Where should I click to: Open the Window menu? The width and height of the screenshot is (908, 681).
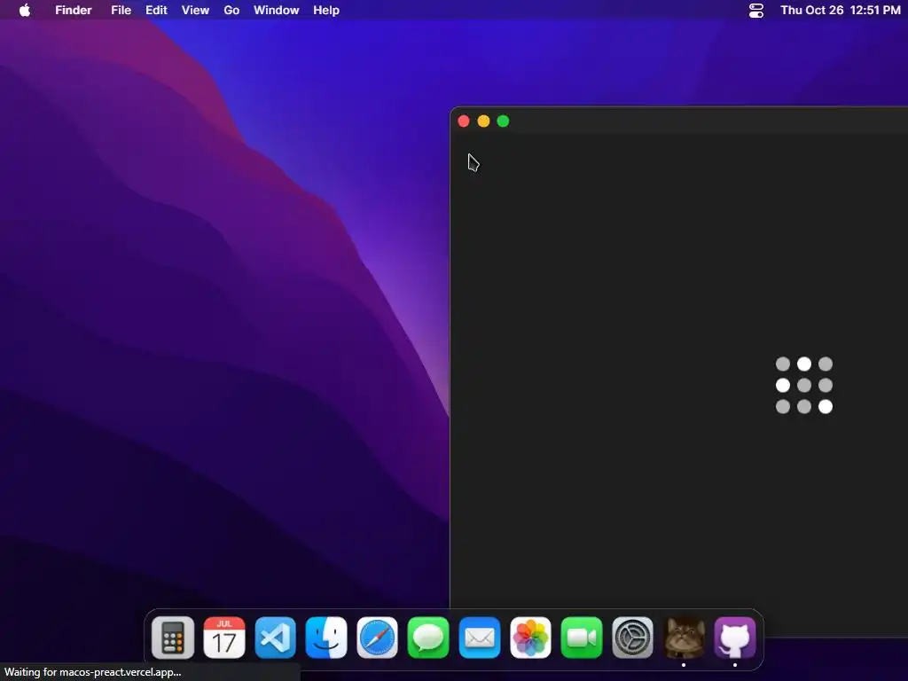coord(277,10)
